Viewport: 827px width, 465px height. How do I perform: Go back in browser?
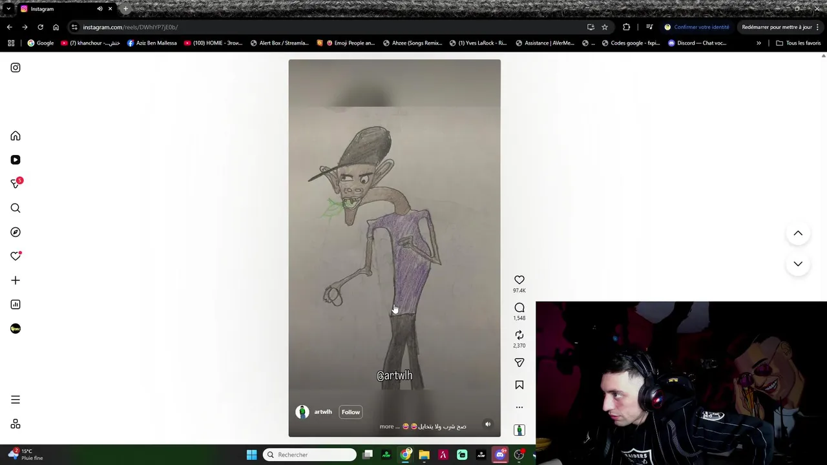(x=9, y=27)
